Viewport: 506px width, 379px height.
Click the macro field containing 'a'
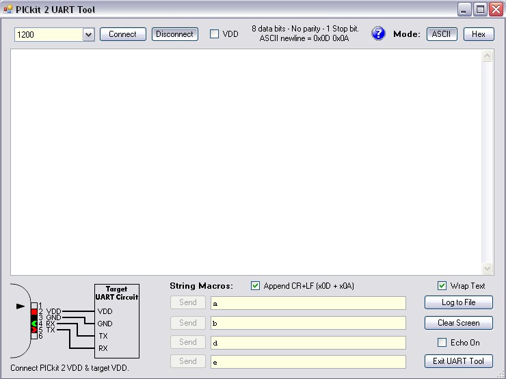pos(308,303)
